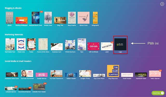
Task: Click the Gift Certificate caption
Action: click(93, 52)
